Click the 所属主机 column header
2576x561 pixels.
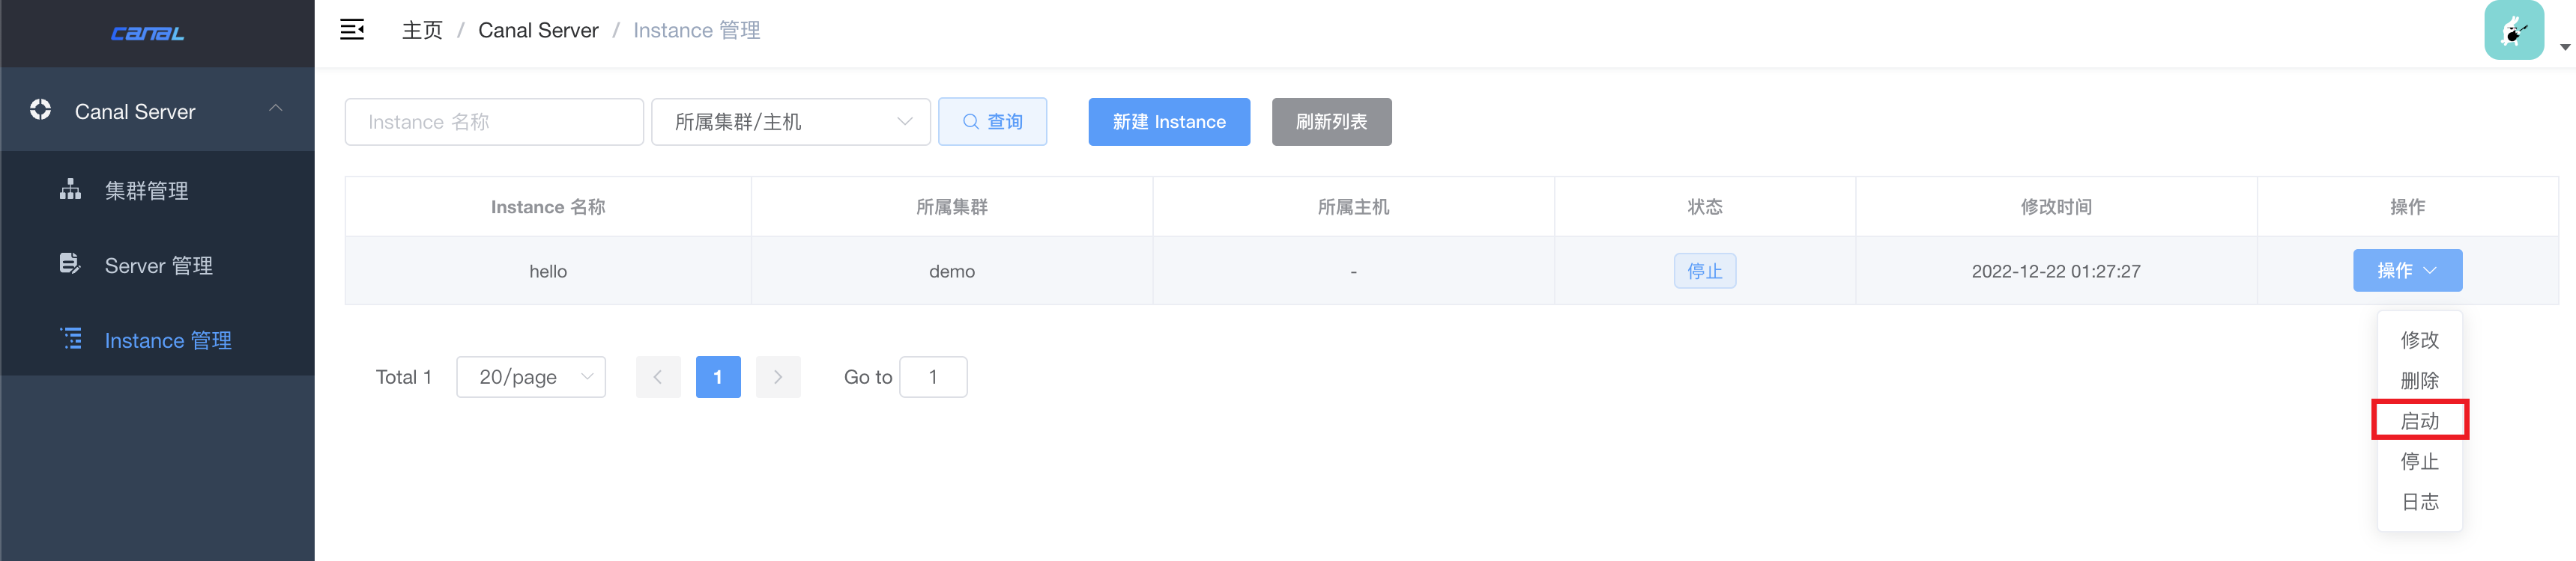(1353, 206)
